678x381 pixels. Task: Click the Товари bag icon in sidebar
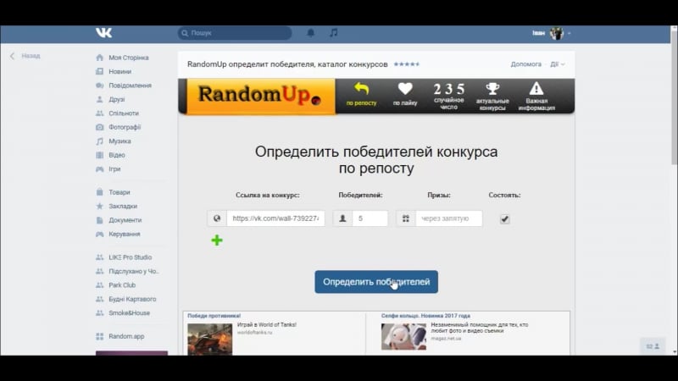click(99, 192)
